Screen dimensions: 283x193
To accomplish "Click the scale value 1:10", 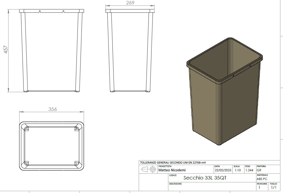I will pos(238,170).
